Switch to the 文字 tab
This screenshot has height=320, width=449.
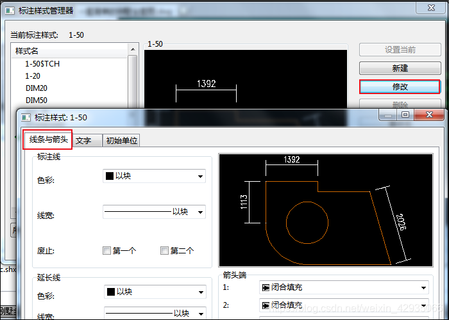pyautogui.click(x=87, y=141)
